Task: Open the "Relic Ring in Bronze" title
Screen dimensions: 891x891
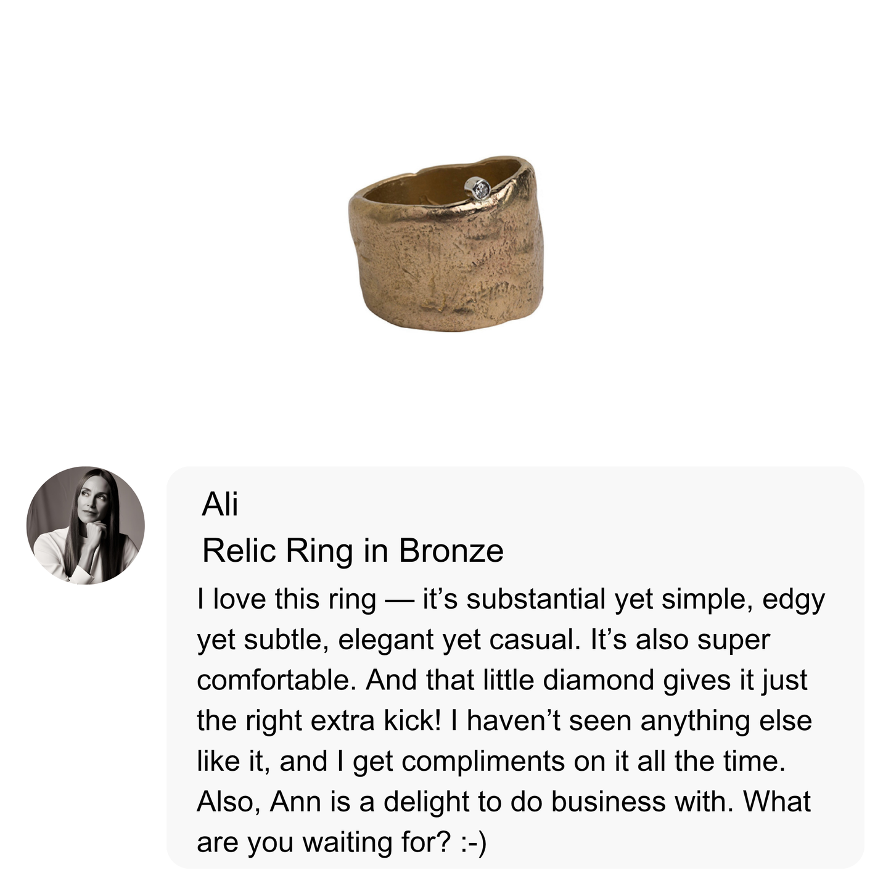Action: [353, 551]
